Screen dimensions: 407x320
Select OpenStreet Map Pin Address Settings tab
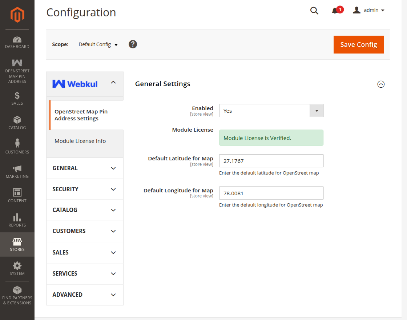[x=86, y=115]
